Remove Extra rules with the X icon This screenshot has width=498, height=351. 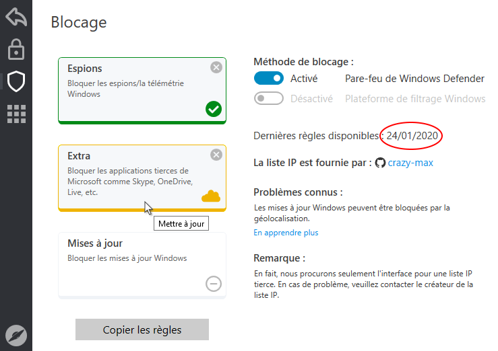click(x=216, y=155)
